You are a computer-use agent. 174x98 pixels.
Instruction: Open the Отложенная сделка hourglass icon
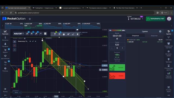(169, 67)
